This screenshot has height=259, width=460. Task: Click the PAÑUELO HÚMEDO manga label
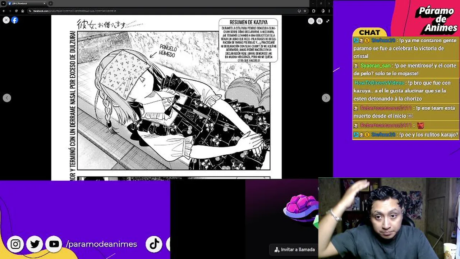click(x=167, y=51)
